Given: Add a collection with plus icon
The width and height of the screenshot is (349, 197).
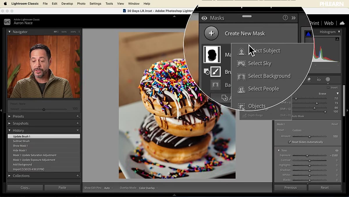Looking at the screenshot, I should pyautogui.click(x=78, y=176).
